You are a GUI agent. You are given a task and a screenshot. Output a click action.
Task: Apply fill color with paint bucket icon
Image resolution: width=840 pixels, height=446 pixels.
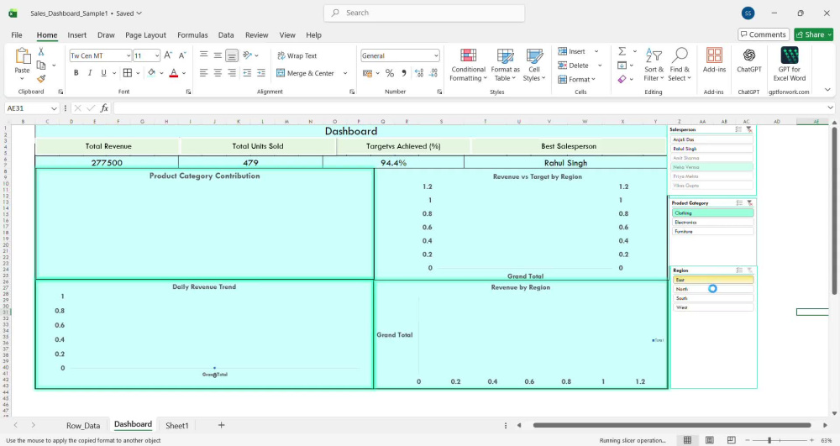(151, 73)
